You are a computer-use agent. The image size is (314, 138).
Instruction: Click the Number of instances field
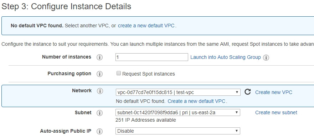151,57
